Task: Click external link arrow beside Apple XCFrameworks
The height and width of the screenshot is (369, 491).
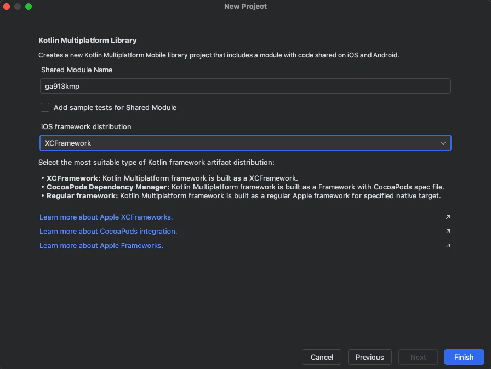Action: [448, 217]
